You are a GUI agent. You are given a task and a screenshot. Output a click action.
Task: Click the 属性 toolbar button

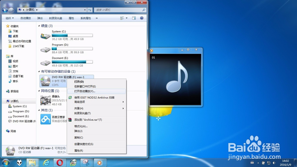coord(71,18)
